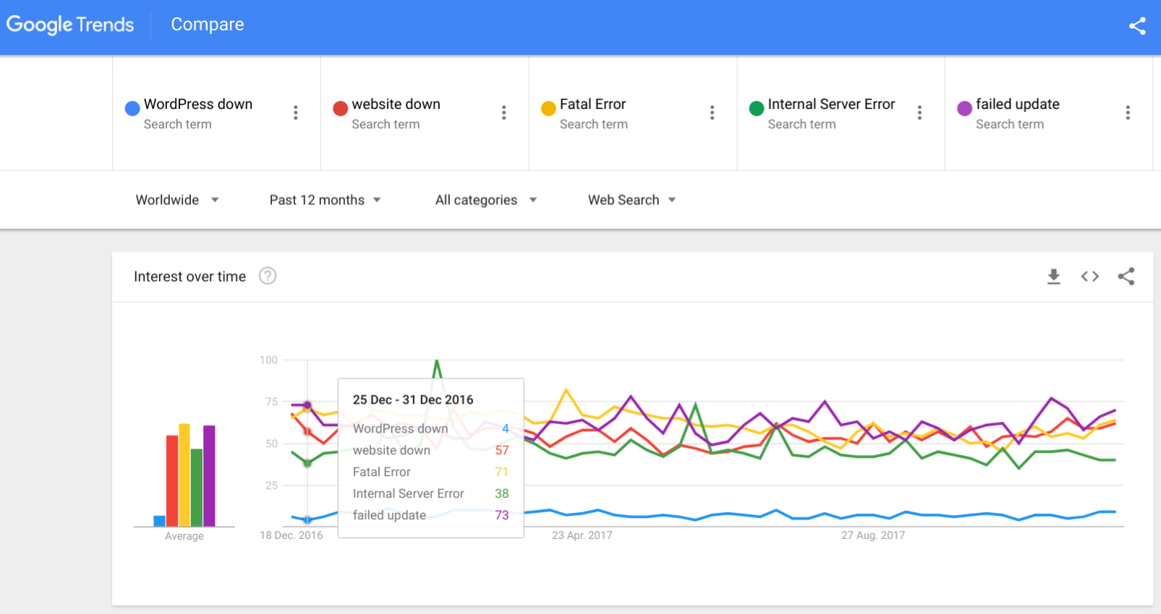Click the Compare header label
Viewport: 1161px width, 614px height.
tap(208, 25)
